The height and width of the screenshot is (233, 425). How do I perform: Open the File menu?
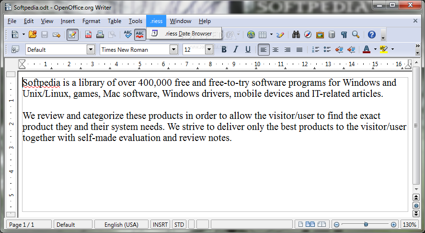tap(12, 21)
